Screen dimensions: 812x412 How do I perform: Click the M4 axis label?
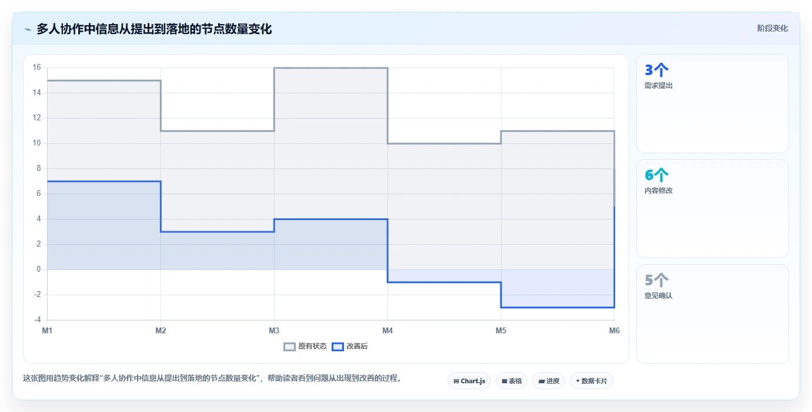[x=387, y=330]
